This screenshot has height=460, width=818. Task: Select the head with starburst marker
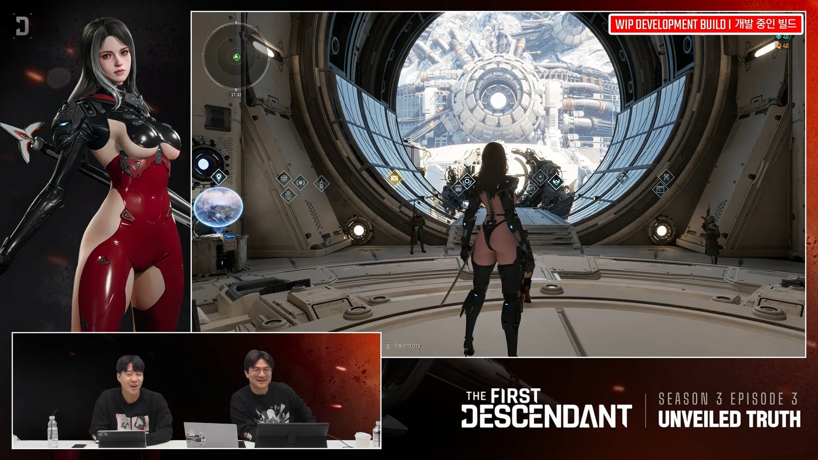[x=540, y=177]
